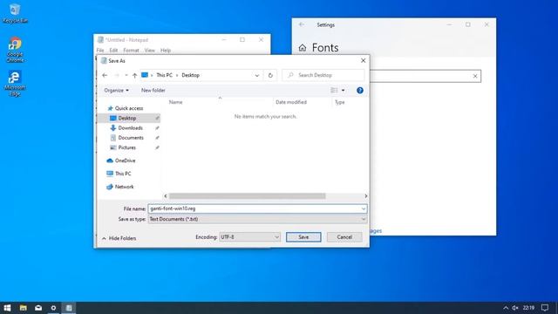Open the Organize menu

coord(116,91)
